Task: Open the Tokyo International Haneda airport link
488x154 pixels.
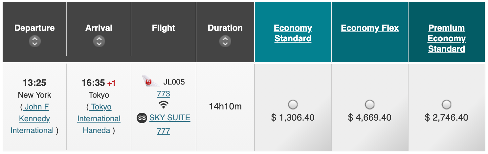Action: tap(99, 119)
